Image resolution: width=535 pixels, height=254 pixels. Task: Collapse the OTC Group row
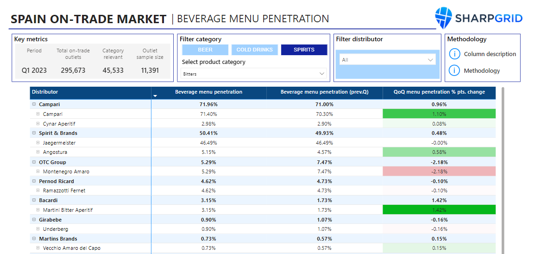point(34,162)
